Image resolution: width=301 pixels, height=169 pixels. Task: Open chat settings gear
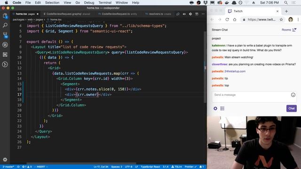point(215,108)
